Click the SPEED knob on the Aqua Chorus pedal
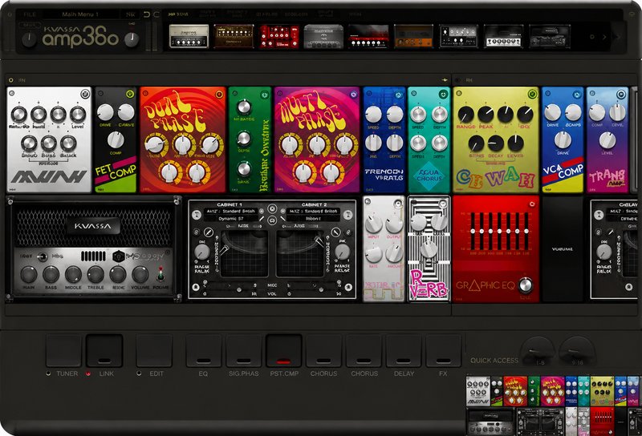This screenshot has width=642, height=436. [418, 115]
